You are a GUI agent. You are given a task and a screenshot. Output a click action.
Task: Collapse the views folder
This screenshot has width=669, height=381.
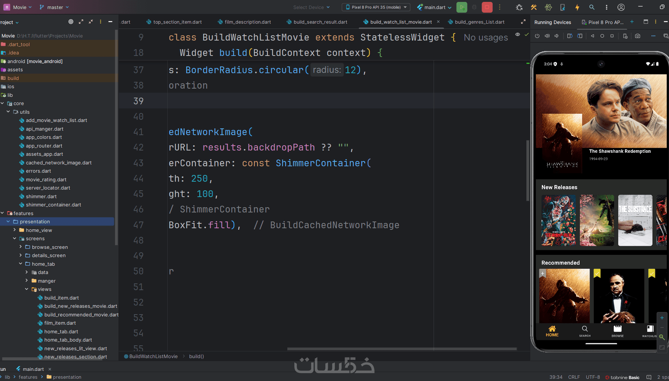click(27, 289)
